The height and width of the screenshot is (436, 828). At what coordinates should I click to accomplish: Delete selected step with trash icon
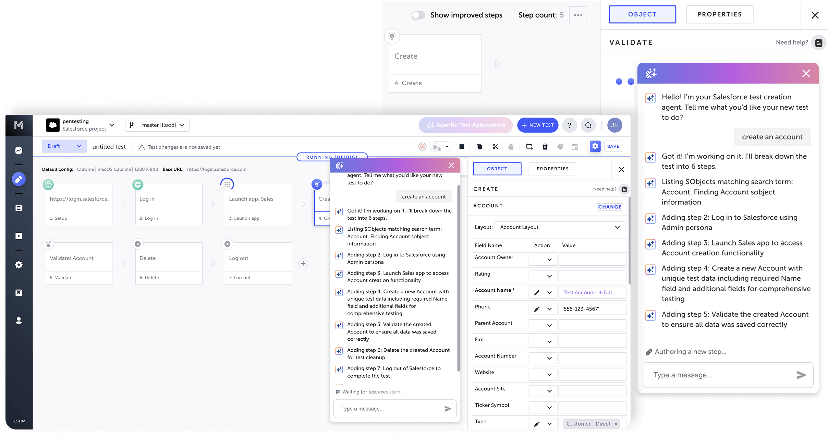point(545,147)
